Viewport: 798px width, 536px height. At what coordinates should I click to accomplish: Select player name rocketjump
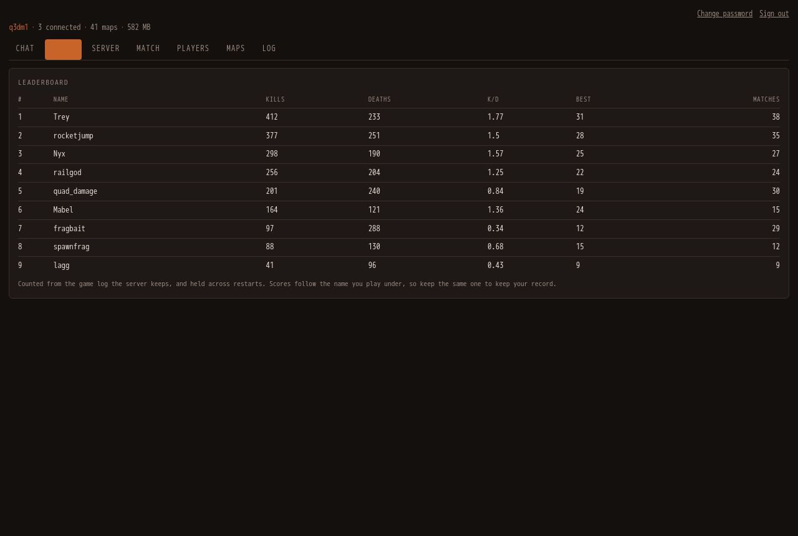(x=74, y=136)
